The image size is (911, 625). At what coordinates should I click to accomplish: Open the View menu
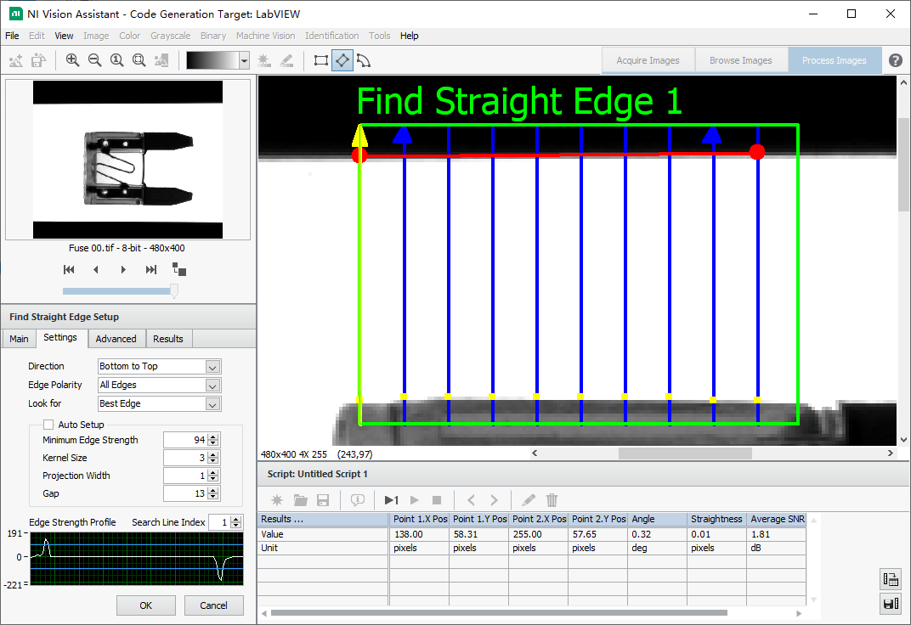pos(64,36)
